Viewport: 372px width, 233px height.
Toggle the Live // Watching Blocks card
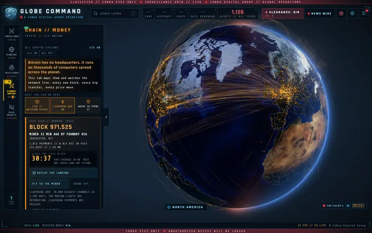tap(37, 105)
